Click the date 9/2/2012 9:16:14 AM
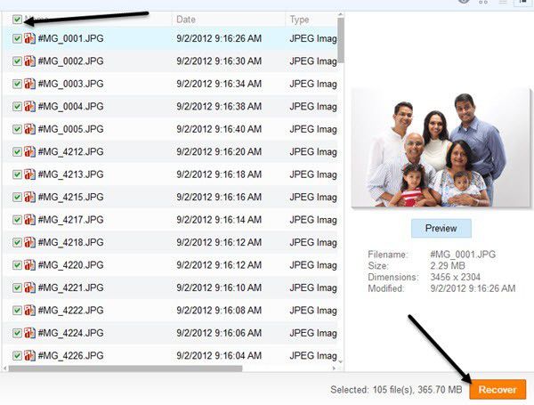 pyautogui.click(x=219, y=220)
